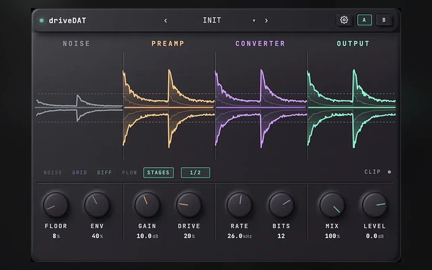Click the FLOOR knob
Image resolution: width=432 pixels, height=270 pixels.
click(x=56, y=205)
